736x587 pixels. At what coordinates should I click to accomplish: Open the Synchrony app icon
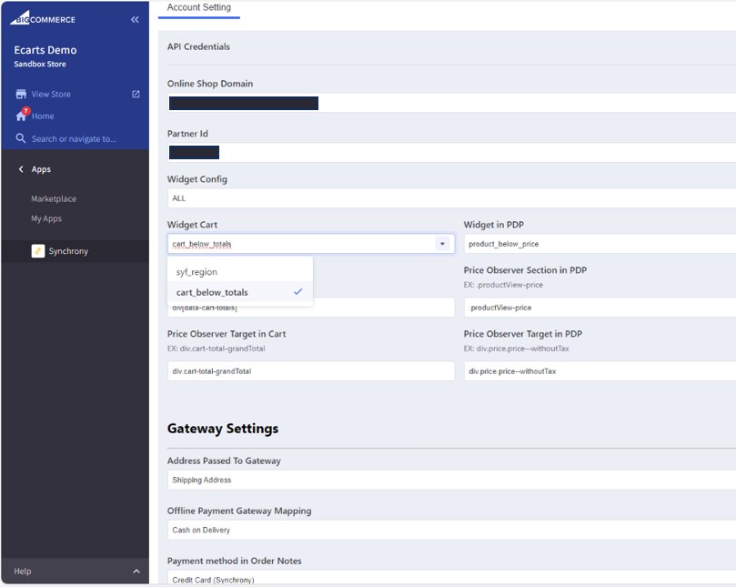(x=38, y=250)
